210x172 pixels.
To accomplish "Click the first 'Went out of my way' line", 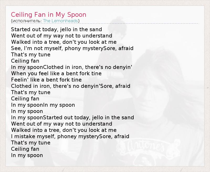I will (62, 36).
